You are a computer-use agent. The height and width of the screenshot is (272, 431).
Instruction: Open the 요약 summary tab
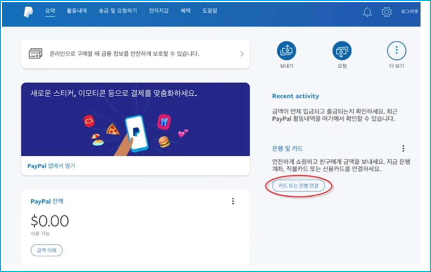point(50,11)
